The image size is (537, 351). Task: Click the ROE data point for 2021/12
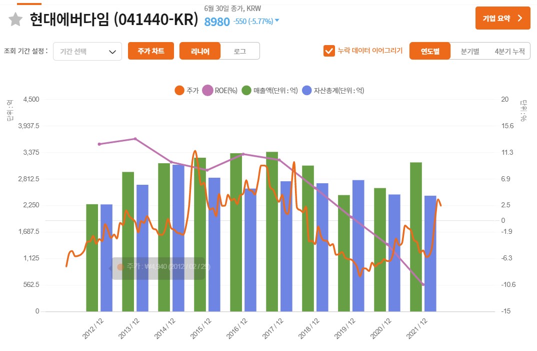tap(423, 284)
